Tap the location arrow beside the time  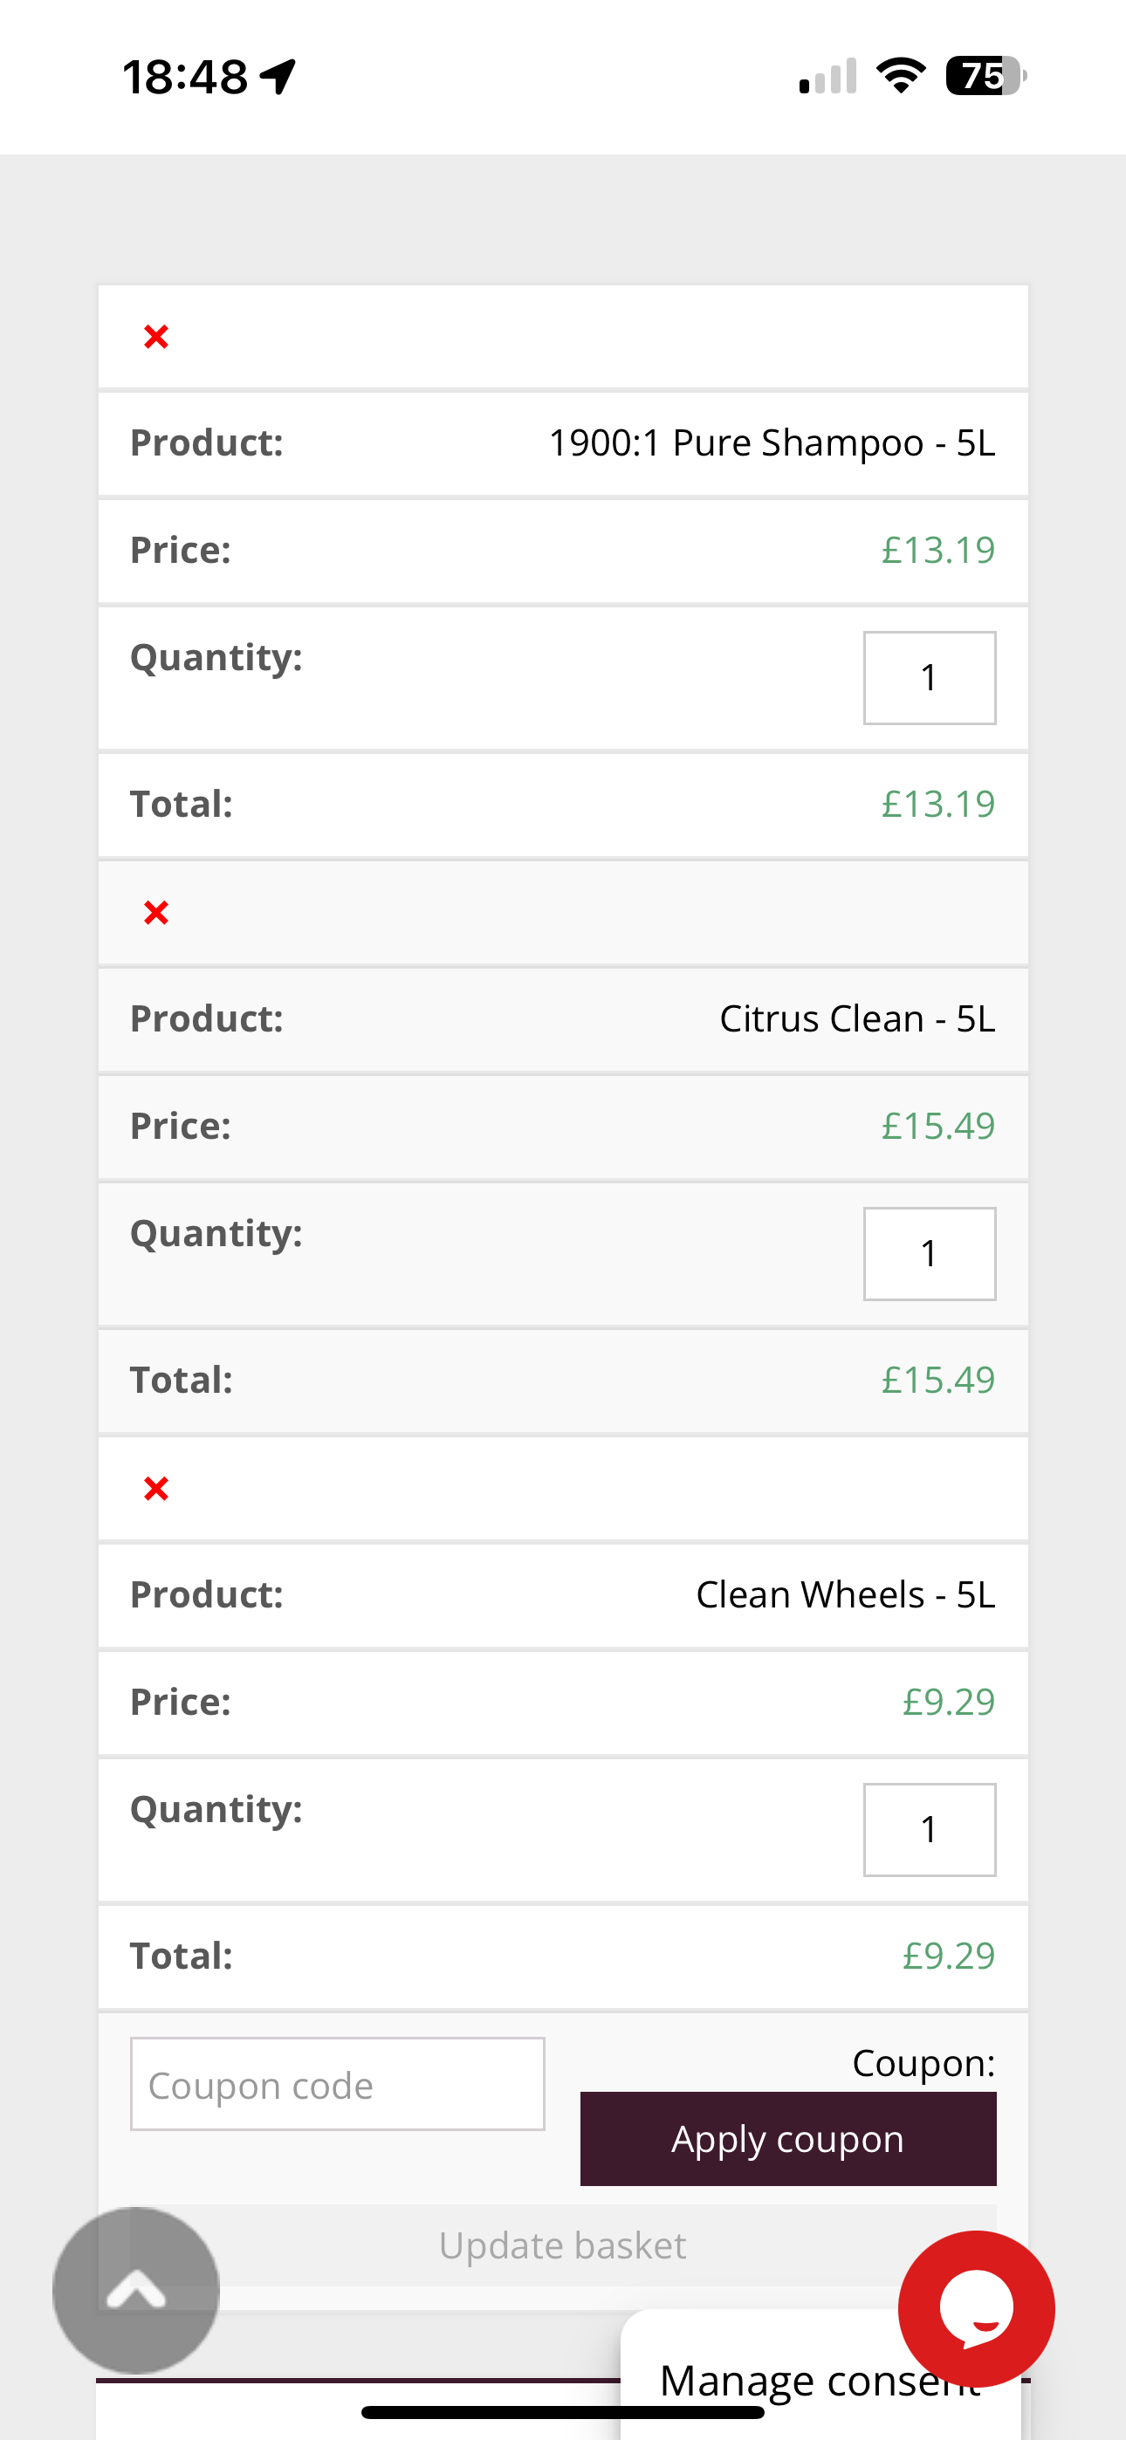point(278,77)
